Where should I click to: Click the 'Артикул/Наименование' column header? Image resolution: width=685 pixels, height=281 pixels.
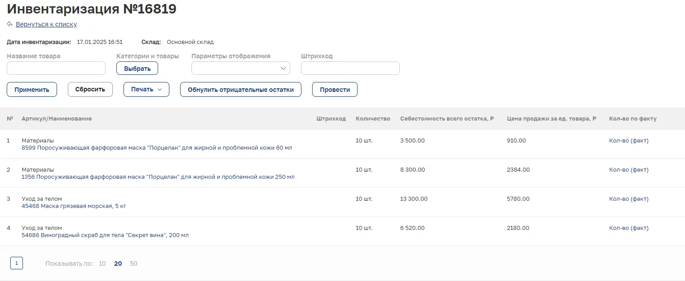pos(57,119)
